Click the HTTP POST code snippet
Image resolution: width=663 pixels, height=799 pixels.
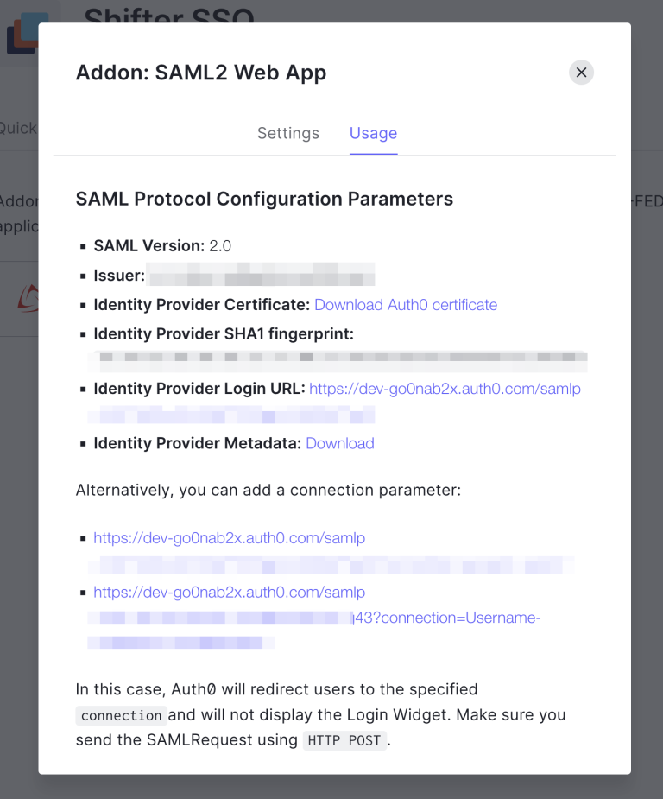pyautogui.click(x=344, y=740)
